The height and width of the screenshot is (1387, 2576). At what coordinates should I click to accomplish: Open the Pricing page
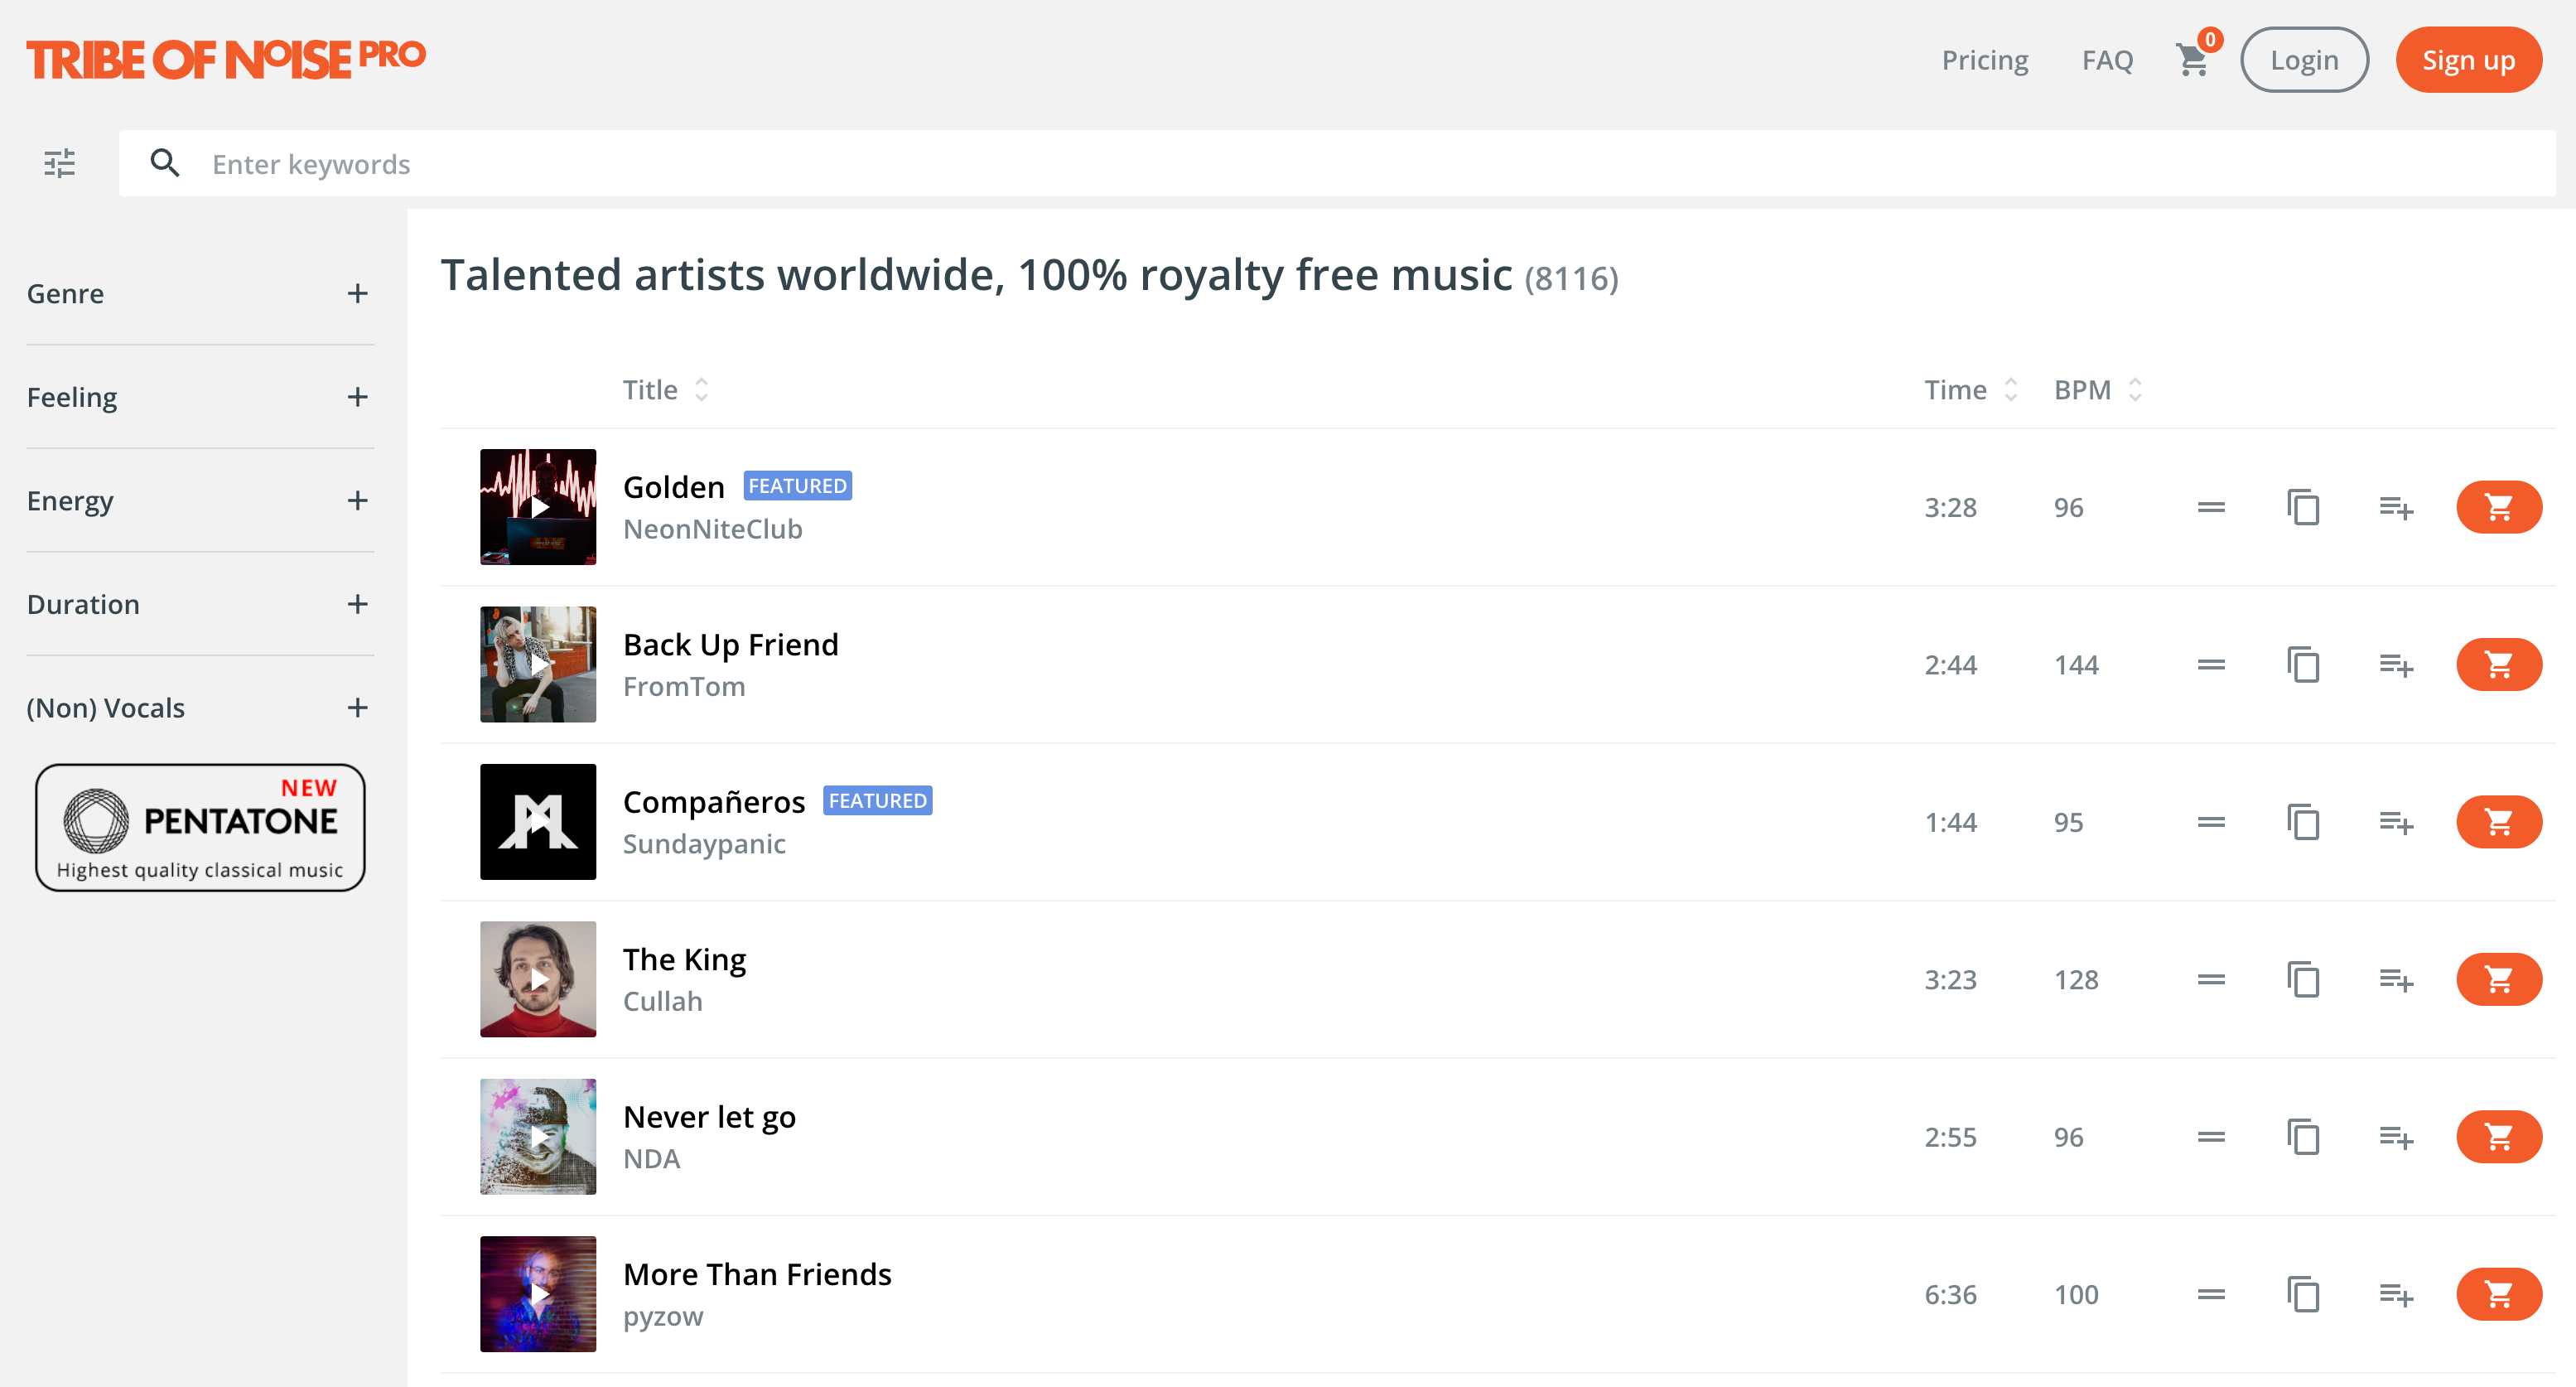[x=1985, y=60]
